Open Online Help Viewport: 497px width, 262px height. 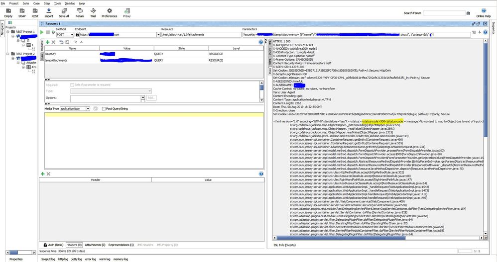484,13
